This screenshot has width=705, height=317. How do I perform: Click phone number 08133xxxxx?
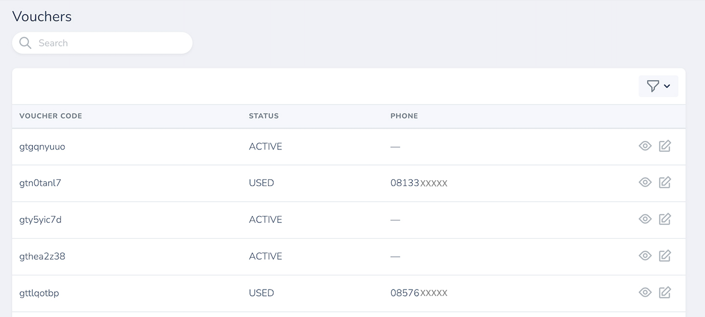click(x=419, y=183)
